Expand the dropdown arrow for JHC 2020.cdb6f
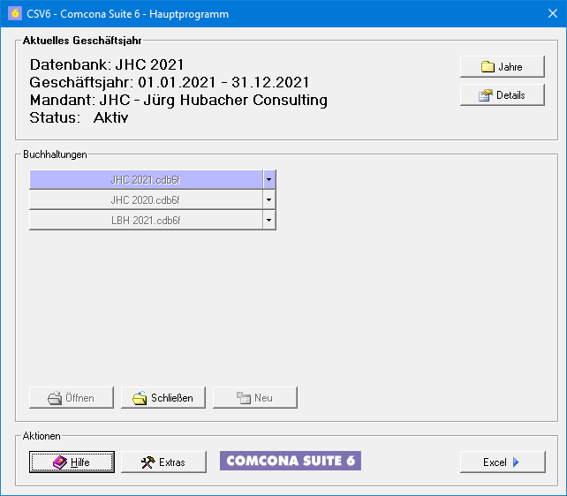This screenshot has width=567, height=496. click(x=269, y=199)
